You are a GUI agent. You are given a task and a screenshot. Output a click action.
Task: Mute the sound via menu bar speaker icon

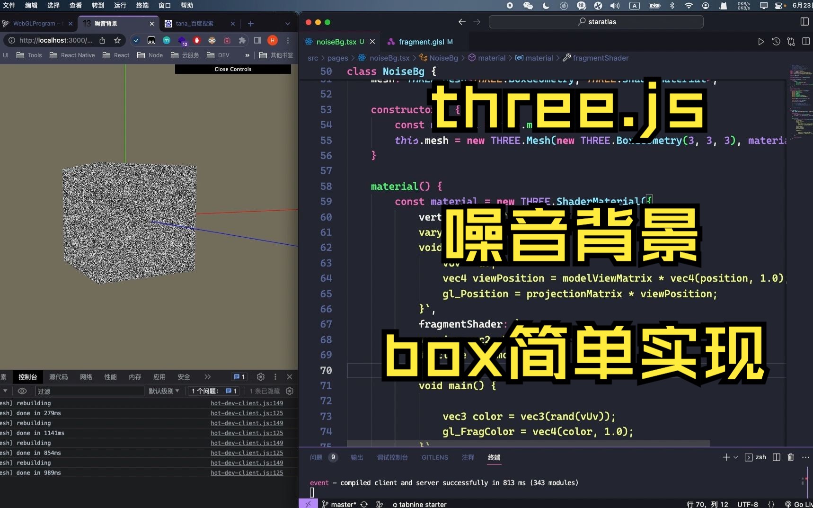click(x=614, y=6)
